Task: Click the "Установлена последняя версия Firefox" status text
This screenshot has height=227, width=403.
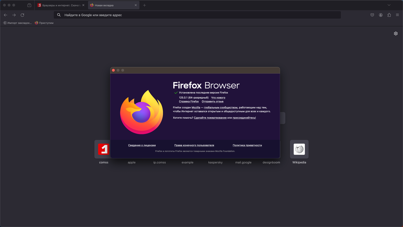Action: pyautogui.click(x=203, y=93)
